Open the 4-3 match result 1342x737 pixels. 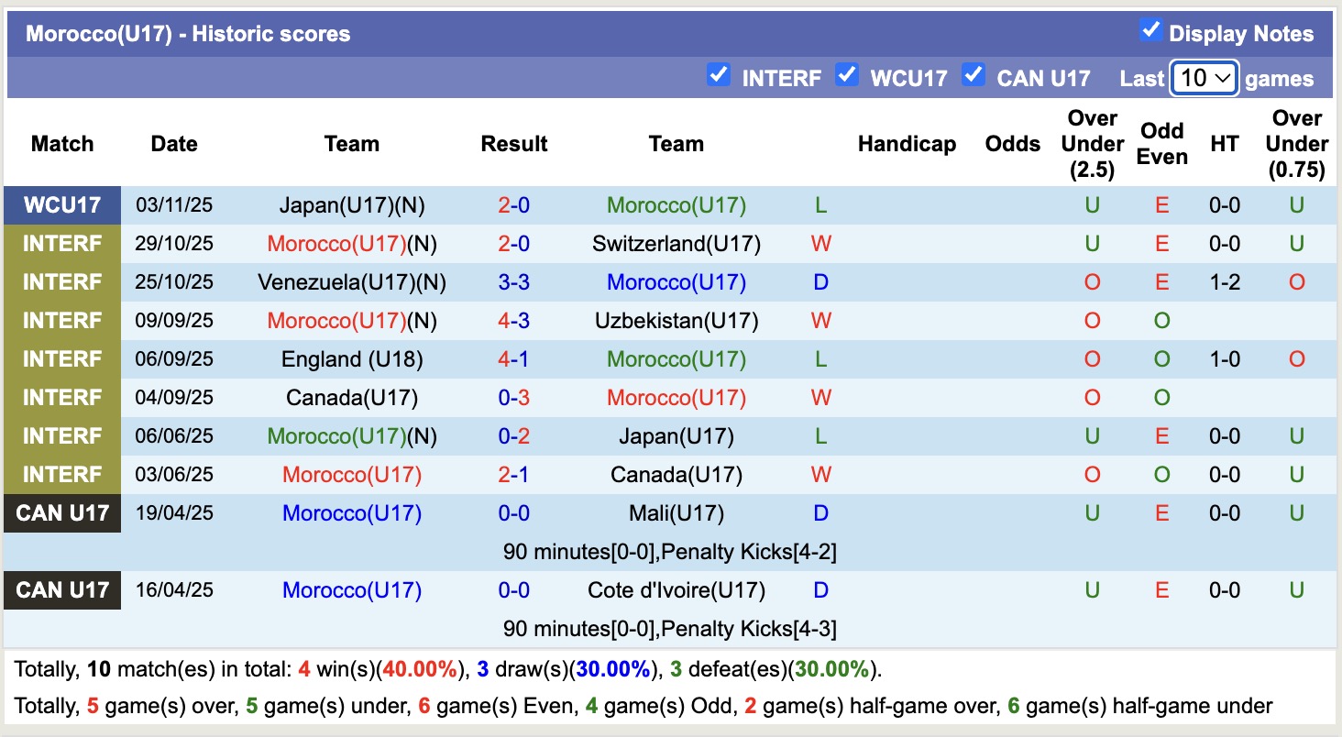point(513,321)
